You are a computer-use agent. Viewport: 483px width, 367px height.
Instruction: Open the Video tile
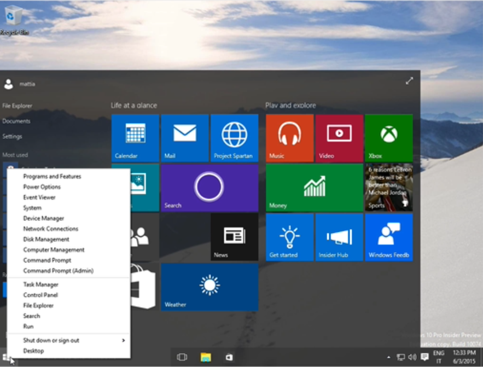339,138
